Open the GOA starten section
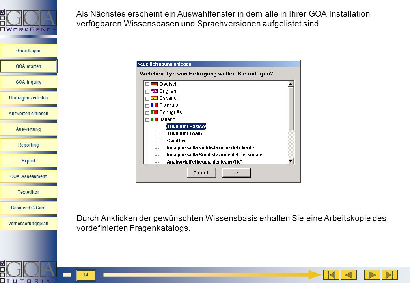 tap(28, 66)
